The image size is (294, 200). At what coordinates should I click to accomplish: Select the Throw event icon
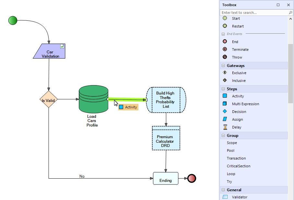225,57
